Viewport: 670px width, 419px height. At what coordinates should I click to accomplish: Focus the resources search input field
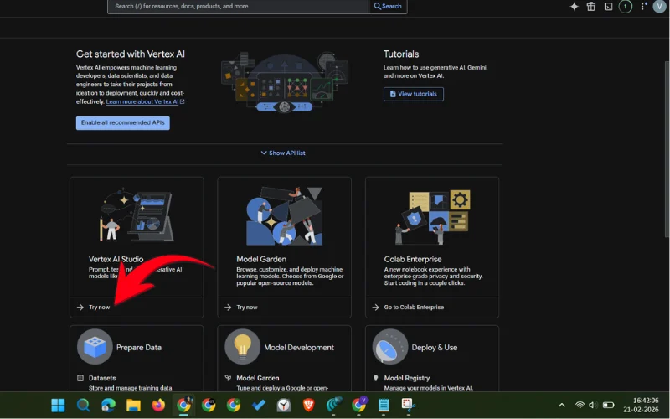tap(238, 7)
